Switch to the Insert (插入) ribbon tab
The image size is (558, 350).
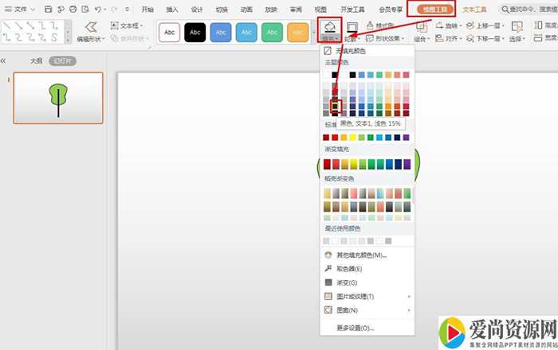pyautogui.click(x=172, y=10)
